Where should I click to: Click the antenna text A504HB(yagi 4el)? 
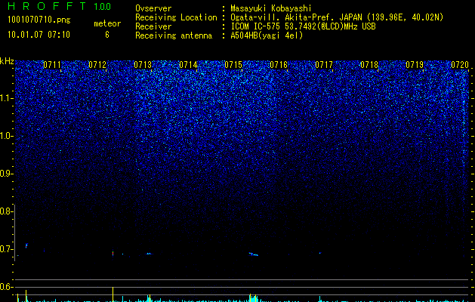point(267,35)
